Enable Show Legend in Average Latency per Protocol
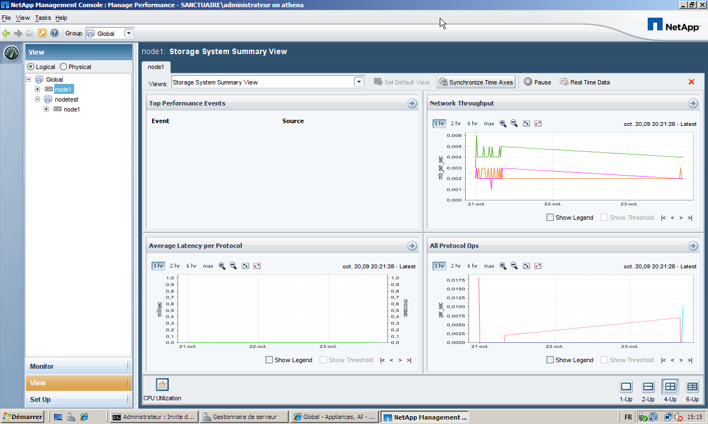Screen dimensions: 708x424 269,360
